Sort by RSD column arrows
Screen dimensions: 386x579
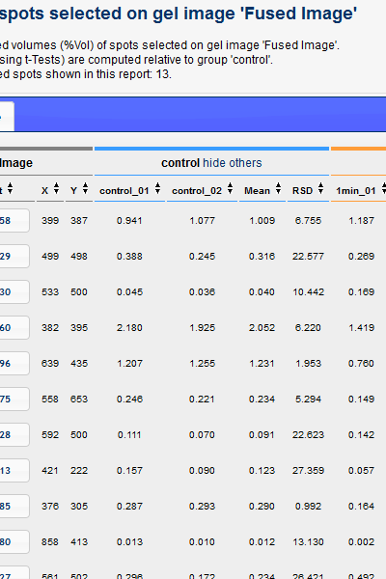point(320,188)
